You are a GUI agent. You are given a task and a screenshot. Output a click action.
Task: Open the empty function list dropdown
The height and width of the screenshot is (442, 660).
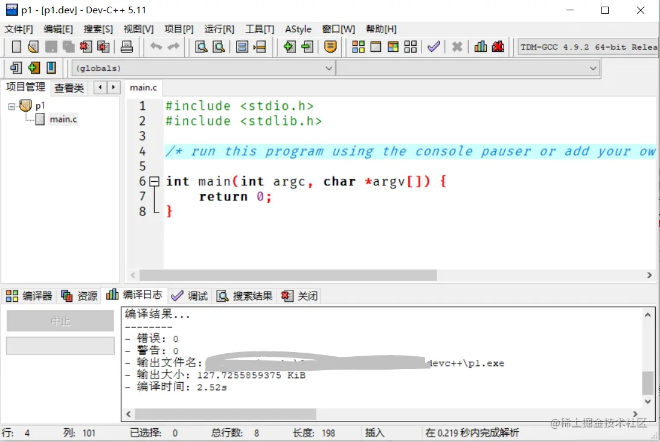(467, 68)
